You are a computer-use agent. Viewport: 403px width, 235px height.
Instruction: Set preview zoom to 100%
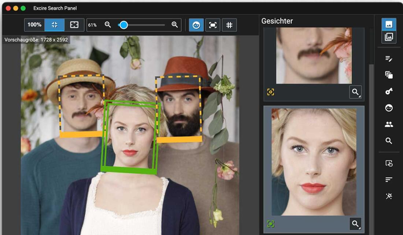[34, 25]
